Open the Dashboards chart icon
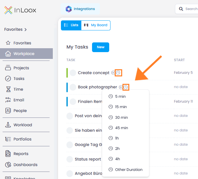The height and width of the screenshot is (179, 198). [x=8, y=164]
